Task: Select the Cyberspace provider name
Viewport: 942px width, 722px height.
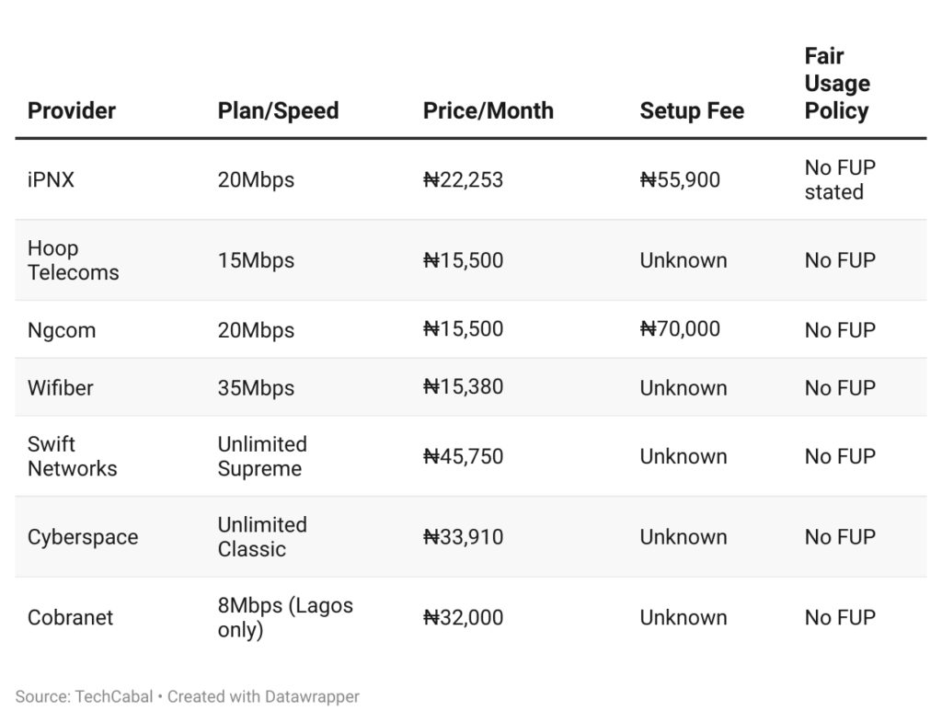Action: click(83, 537)
